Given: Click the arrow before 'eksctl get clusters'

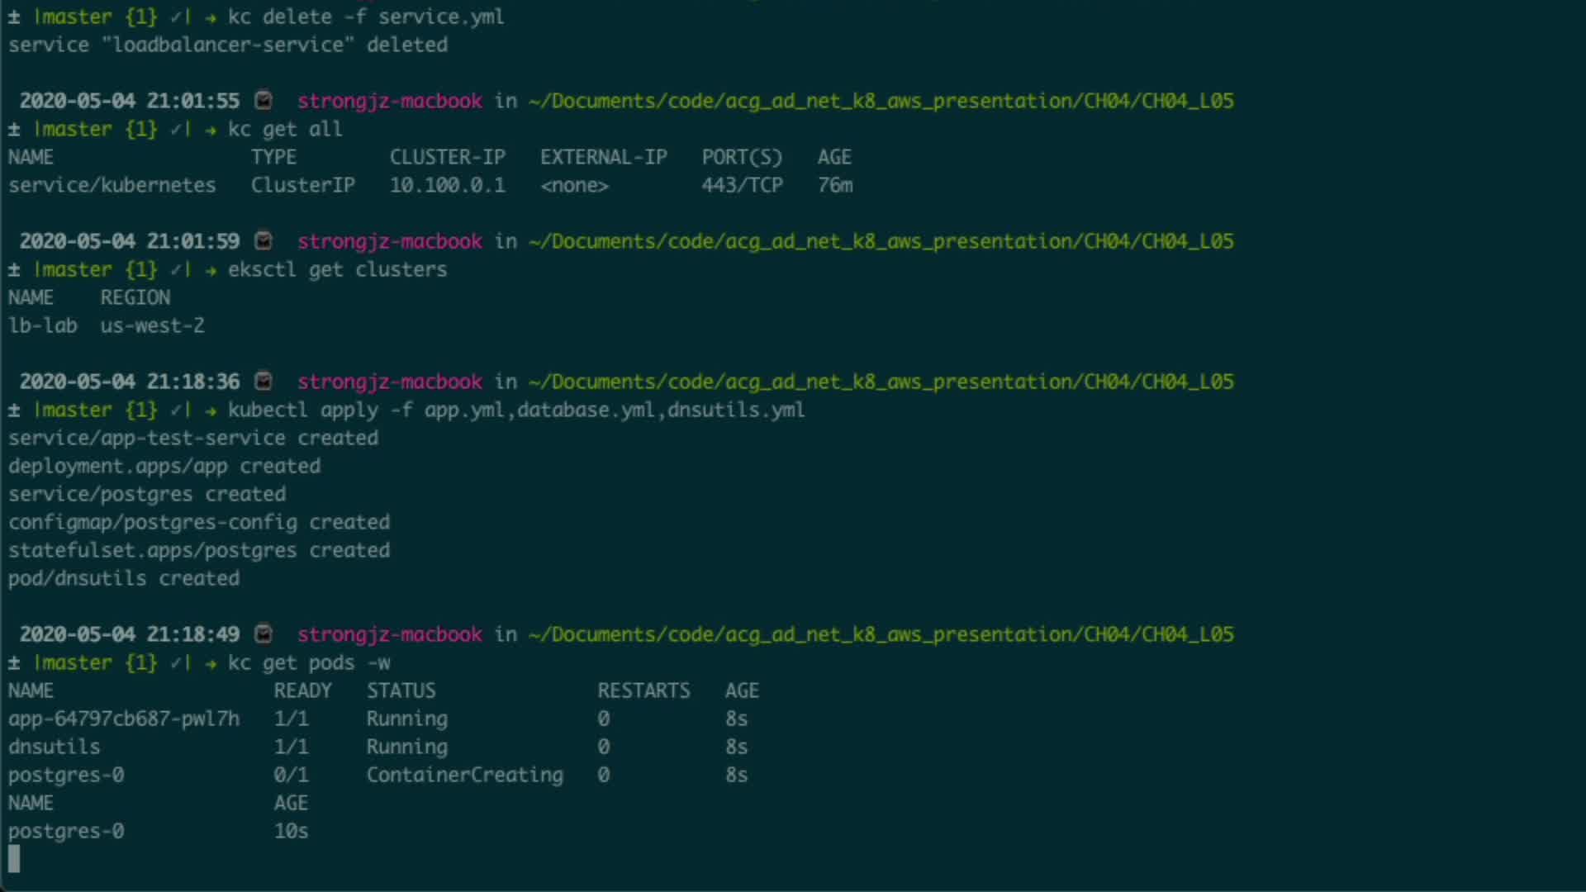Looking at the screenshot, I should tap(211, 270).
